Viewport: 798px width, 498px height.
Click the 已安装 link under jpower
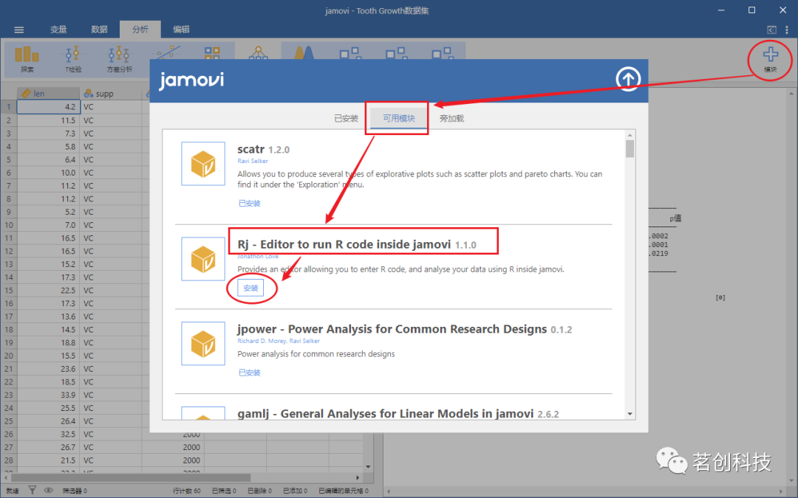coord(249,373)
